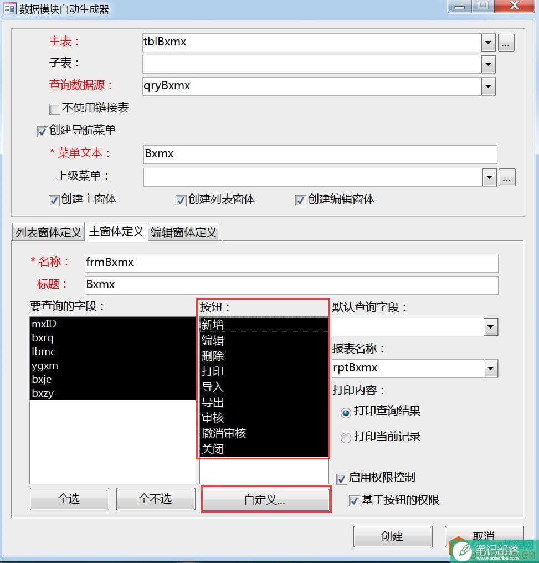
Task: Select 审核 in the buttons list
Action: click(x=264, y=418)
